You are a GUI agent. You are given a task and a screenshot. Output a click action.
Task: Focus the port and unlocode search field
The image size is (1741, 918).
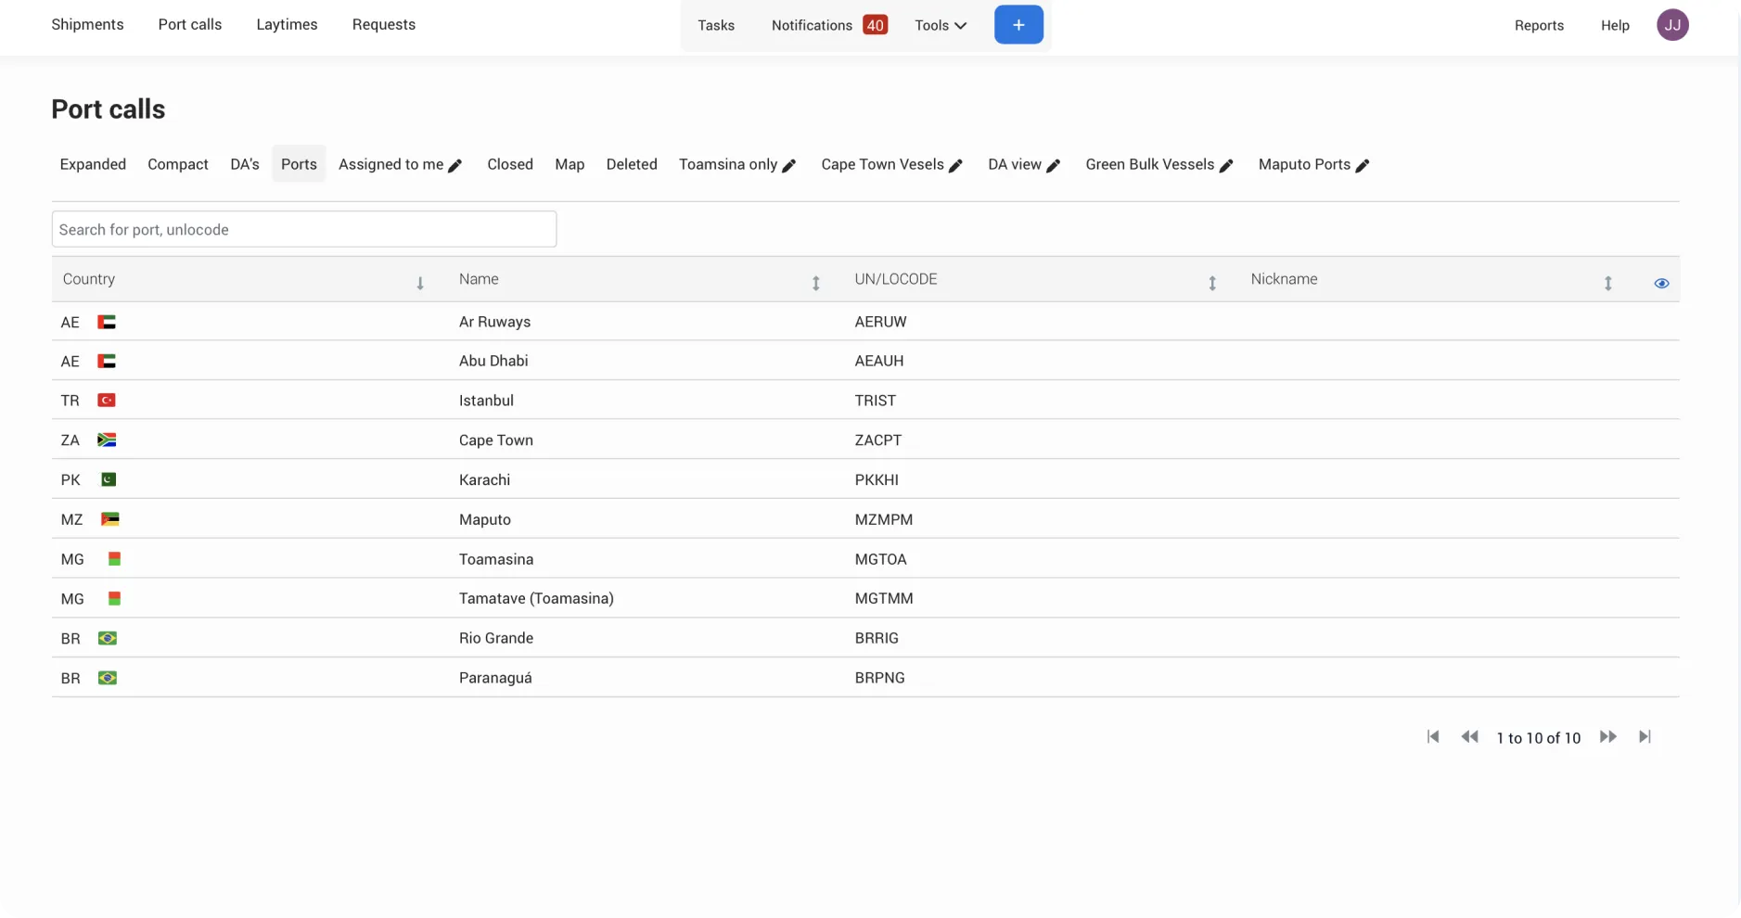tap(304, 229)
